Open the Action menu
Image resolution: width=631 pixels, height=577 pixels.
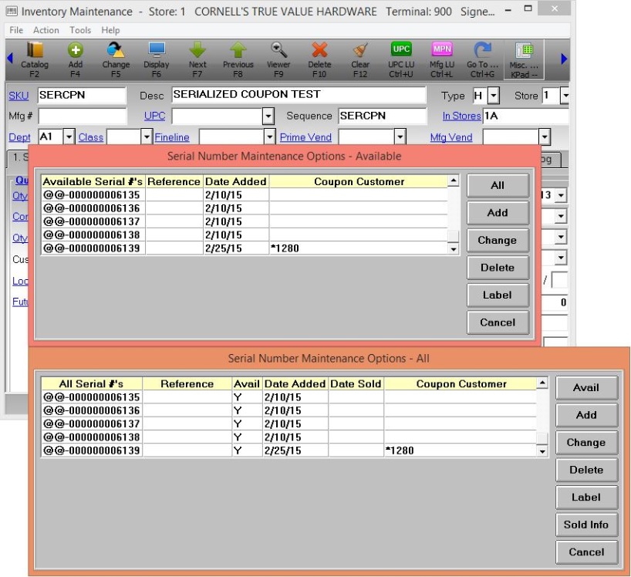pos(46,30)
